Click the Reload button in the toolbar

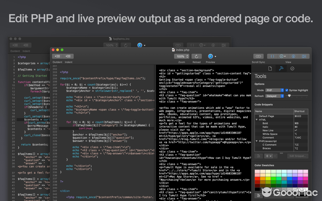(196, 56)
